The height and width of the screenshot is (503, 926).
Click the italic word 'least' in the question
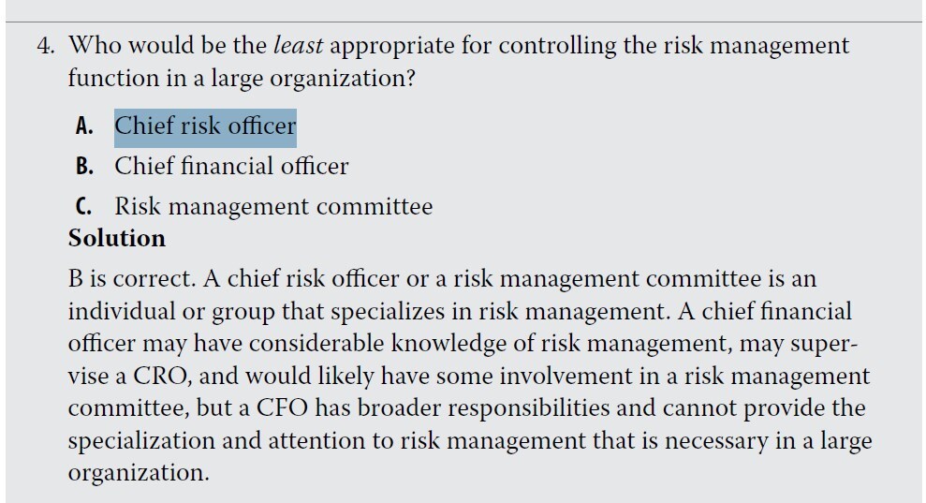tap(298, 46)
